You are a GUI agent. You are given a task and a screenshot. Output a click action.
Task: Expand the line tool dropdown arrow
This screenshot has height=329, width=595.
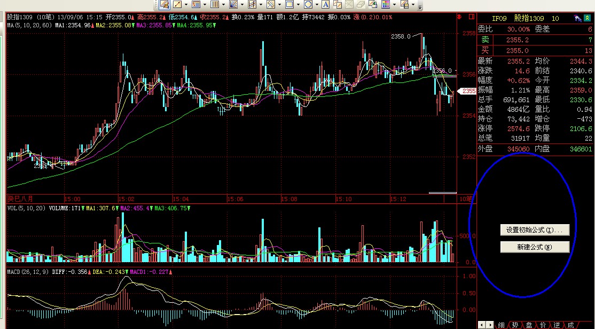[x=187, y=5]
